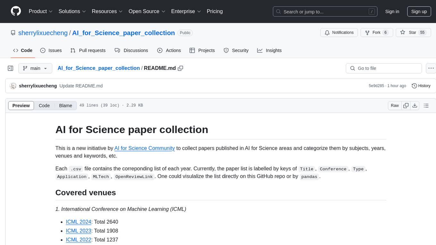Open the GitHub homepage logo

pyautogui.click(x=16, y=11)
